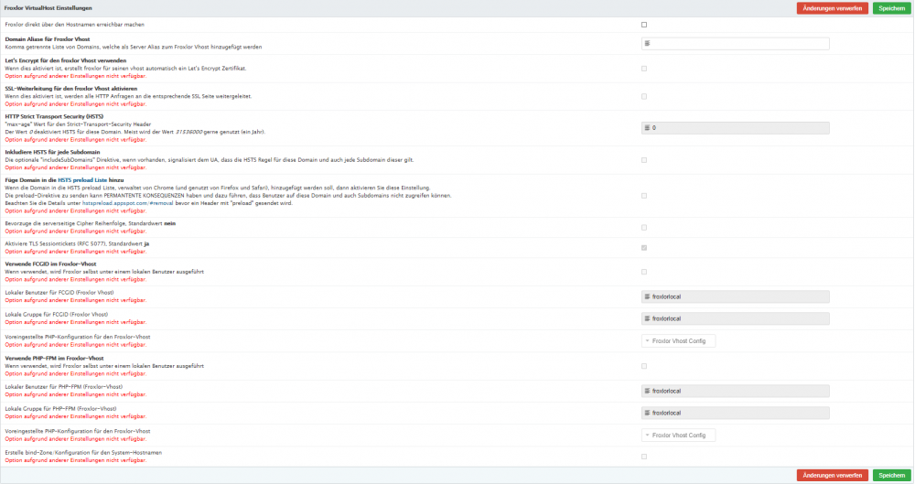Check the bind-Zone/Konfiguration checkbox
Viewport: 915px width, 484px height.
(644, 457)
